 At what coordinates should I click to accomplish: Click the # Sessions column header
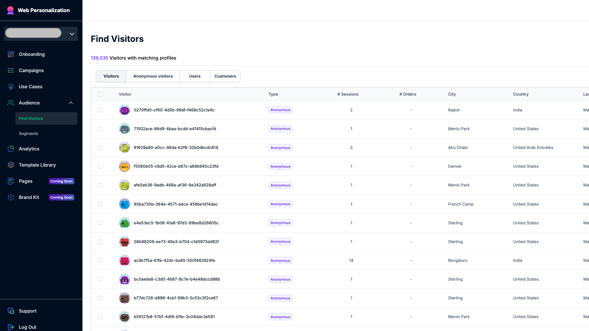348,95
